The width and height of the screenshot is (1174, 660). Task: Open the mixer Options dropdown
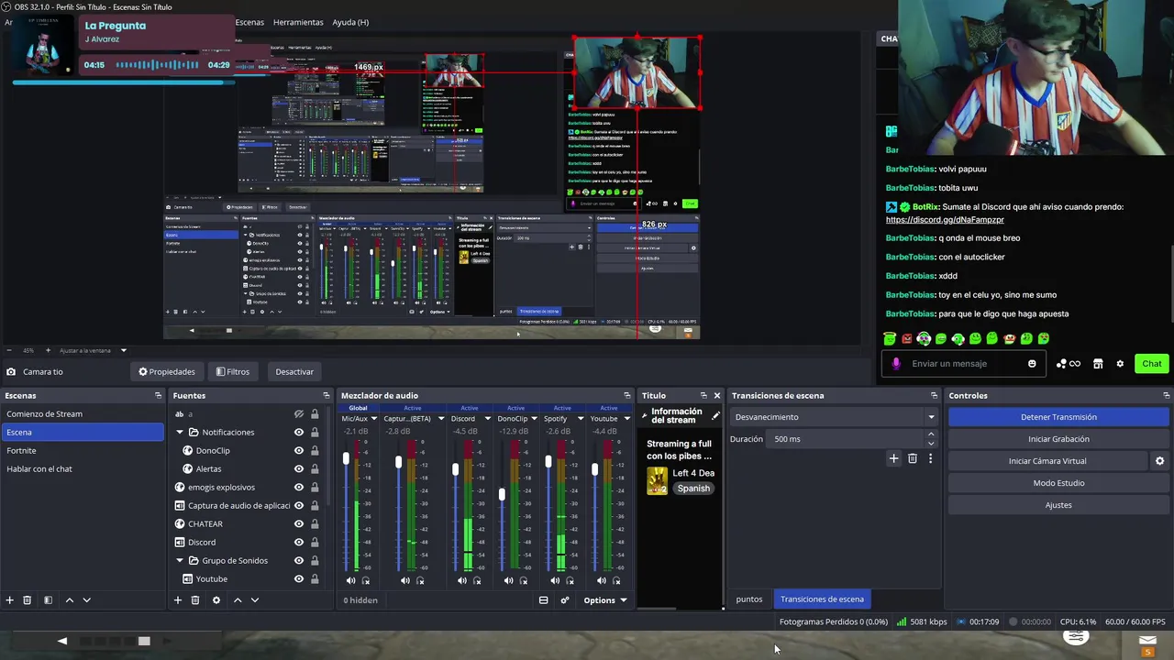(605, 600)
